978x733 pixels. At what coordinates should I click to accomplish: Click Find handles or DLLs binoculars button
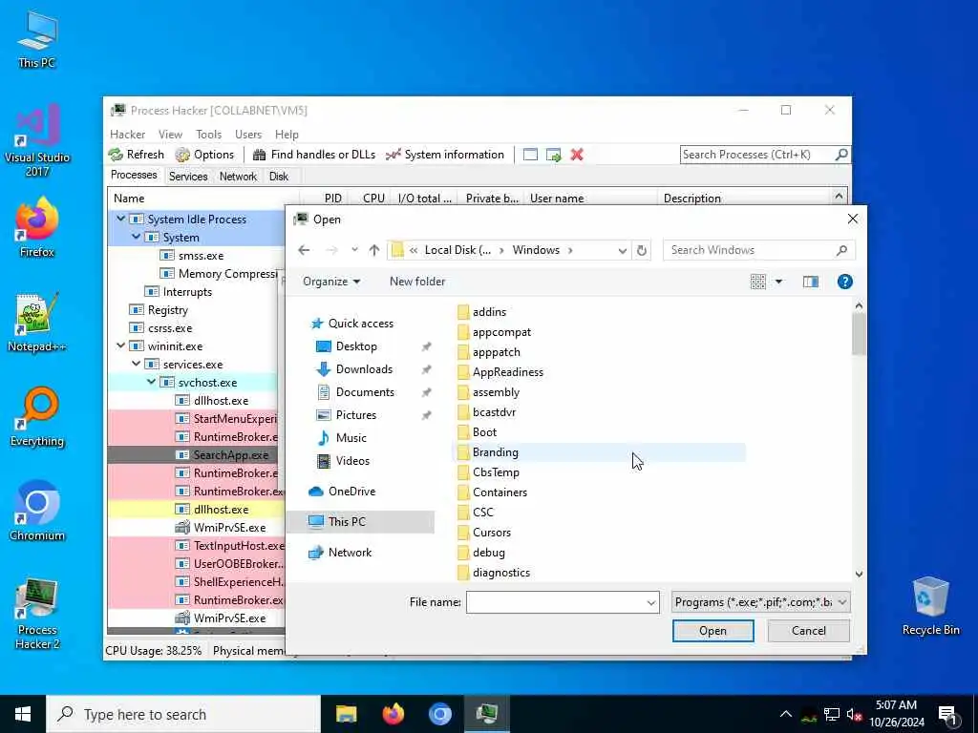click(314, 155)
